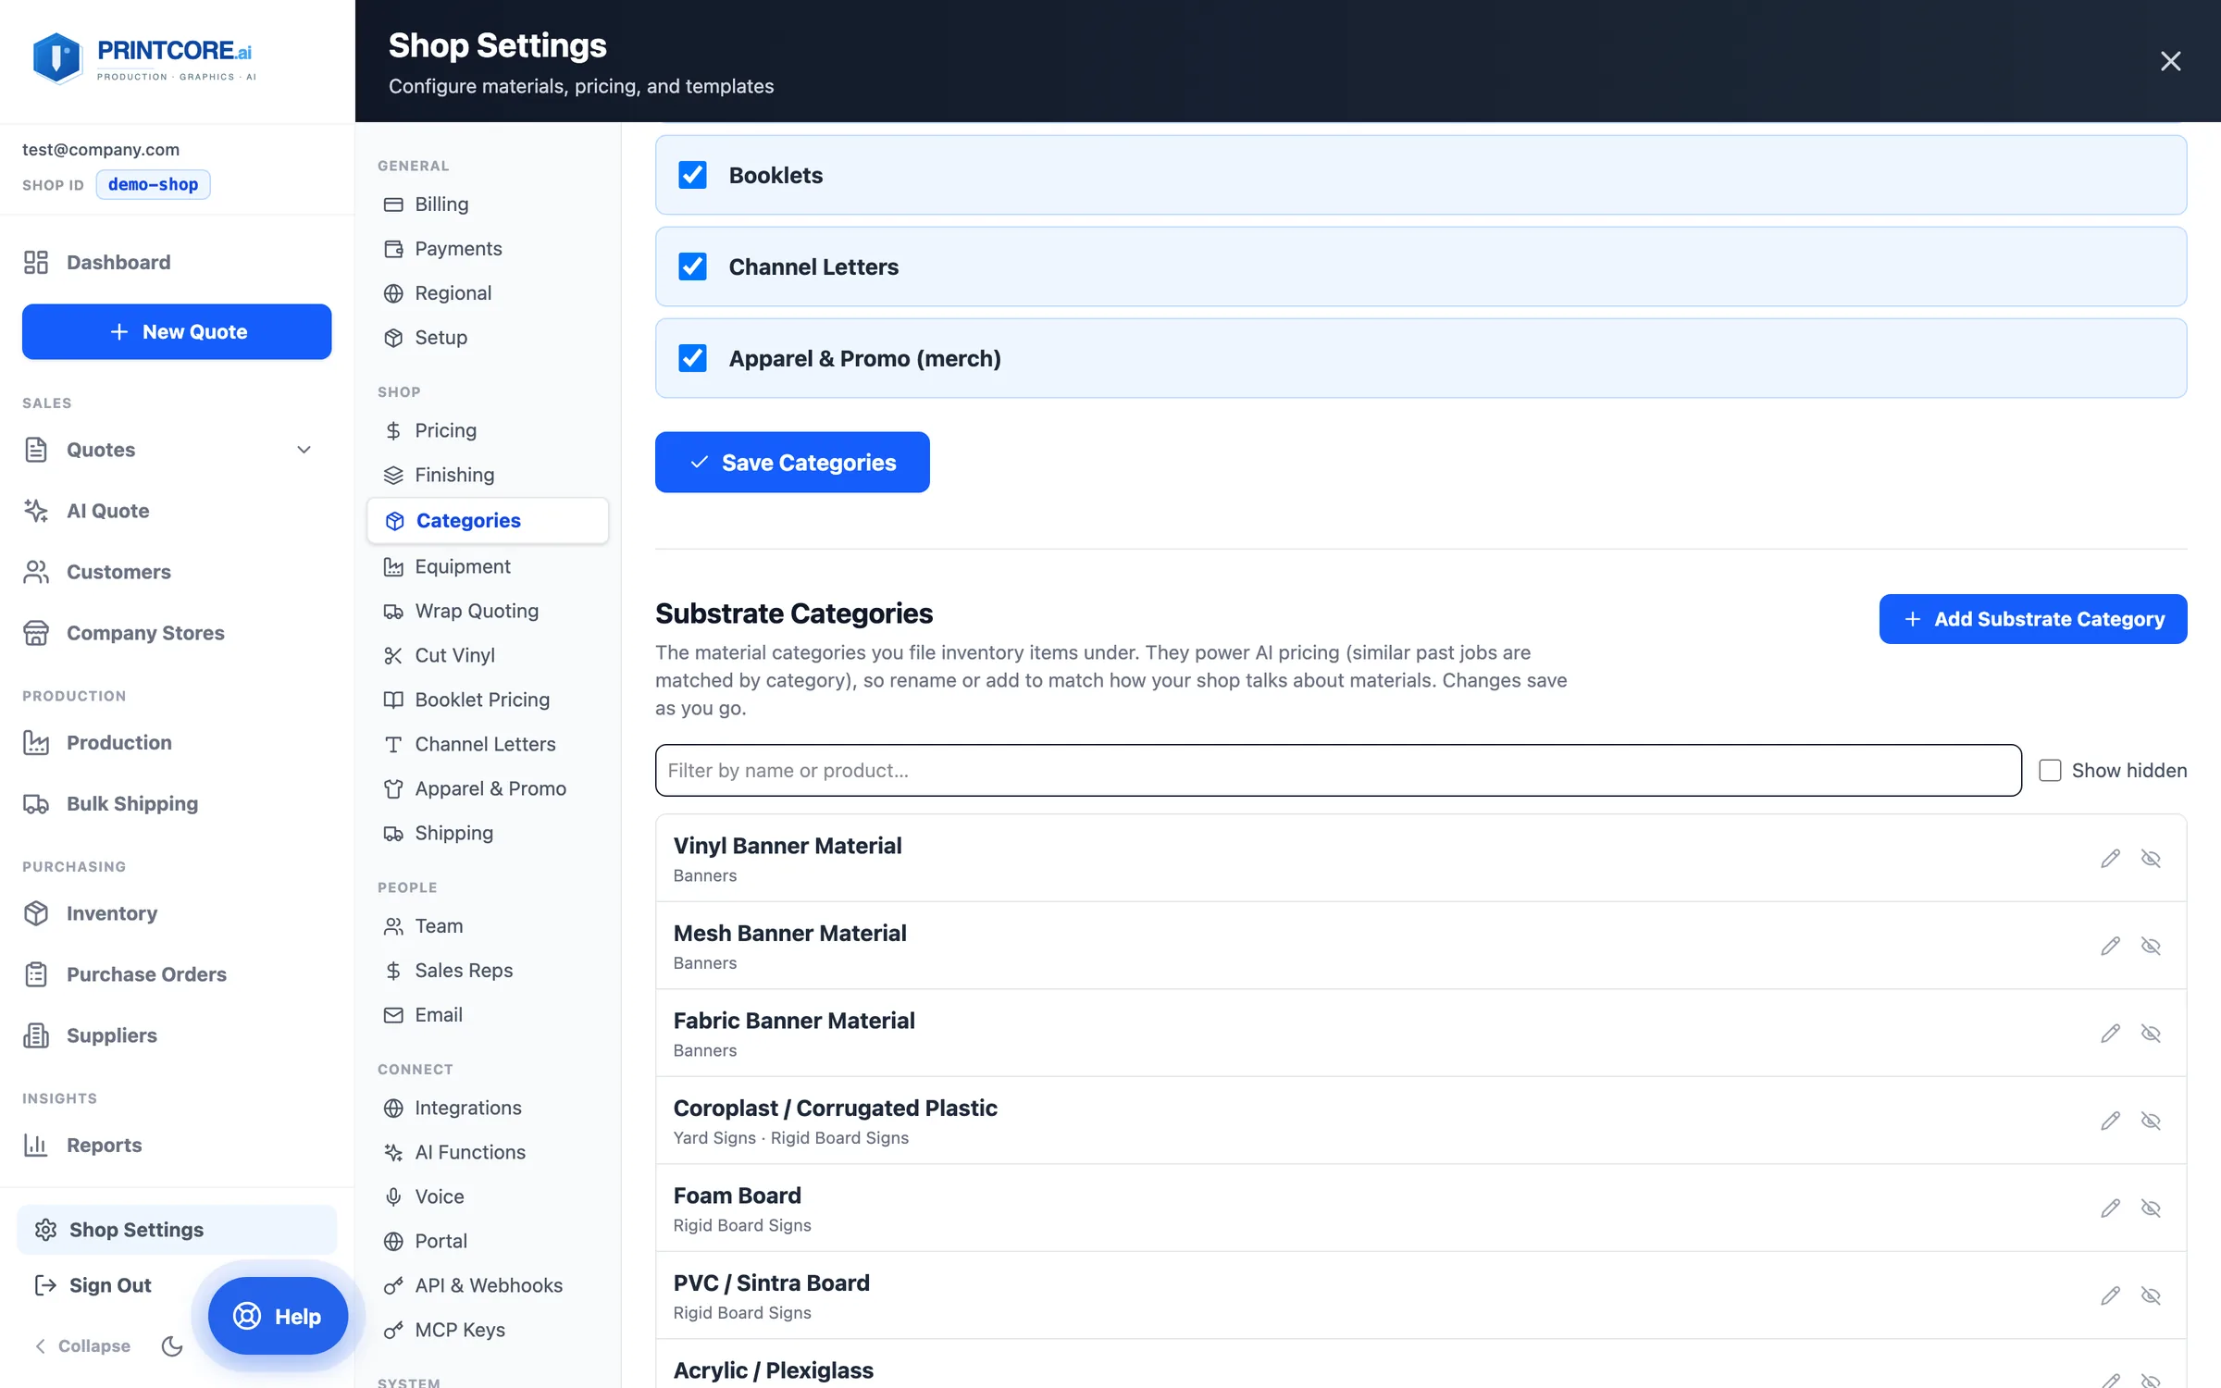Viewport: 2221px width, 1388px height.
Task: Select the Categories settings section
Action: coord(488,520)
